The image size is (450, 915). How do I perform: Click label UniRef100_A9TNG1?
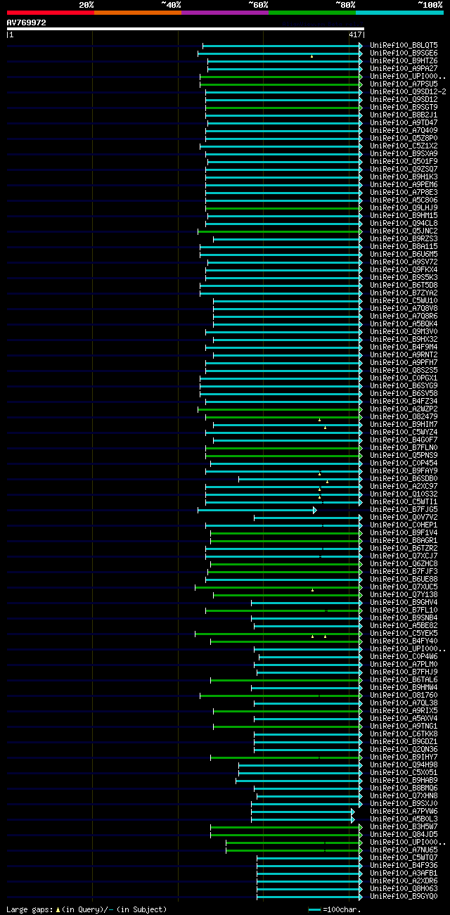[404, 726]
